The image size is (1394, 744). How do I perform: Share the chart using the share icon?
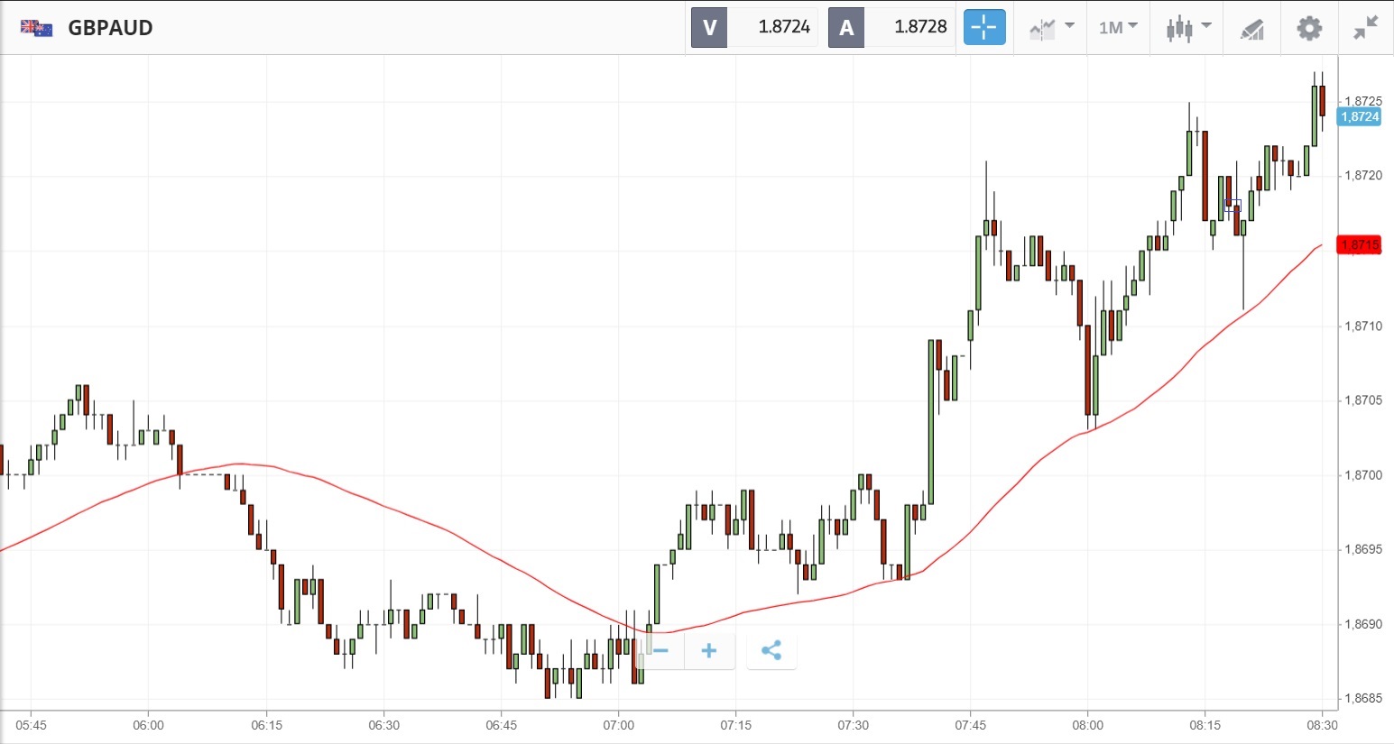pos(771,650)
